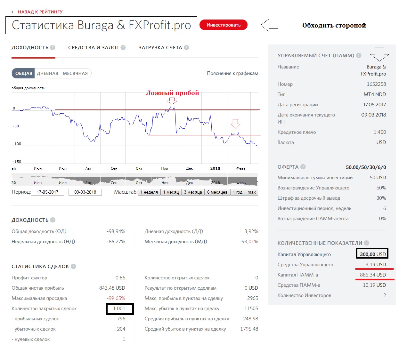
Task: Open help icon next to ЗАГРУЗКА СЧЕТА tab
Action: tap(186, 47)
